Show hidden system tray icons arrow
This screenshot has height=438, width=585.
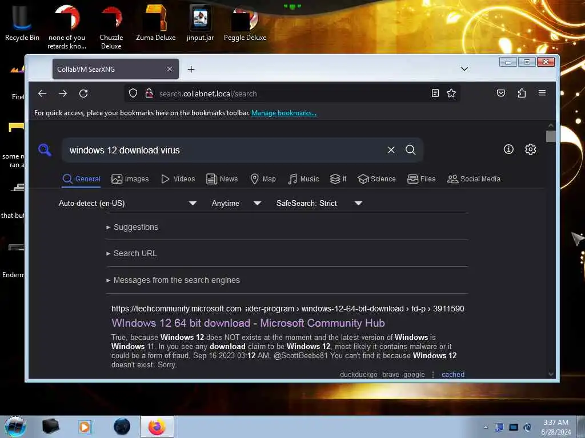[486, 427]
